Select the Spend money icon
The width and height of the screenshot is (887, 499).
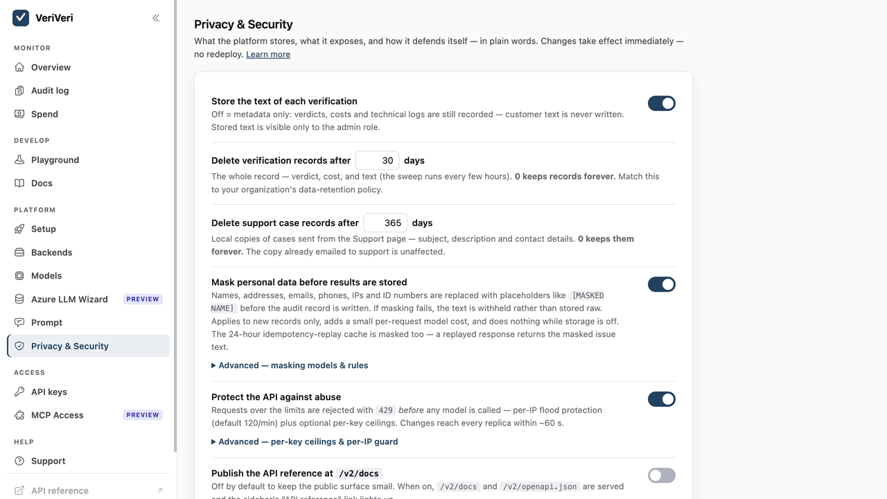click(19, 114)
